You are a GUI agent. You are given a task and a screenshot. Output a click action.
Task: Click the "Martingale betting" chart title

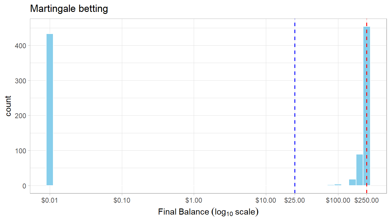69,9
